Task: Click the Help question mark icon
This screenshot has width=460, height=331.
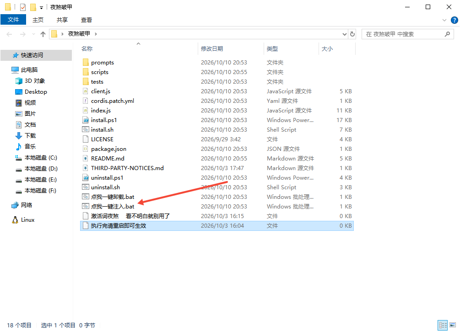Action: coord(454,20)
